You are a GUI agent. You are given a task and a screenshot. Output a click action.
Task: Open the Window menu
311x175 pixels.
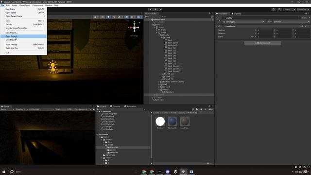click(49, 5)
